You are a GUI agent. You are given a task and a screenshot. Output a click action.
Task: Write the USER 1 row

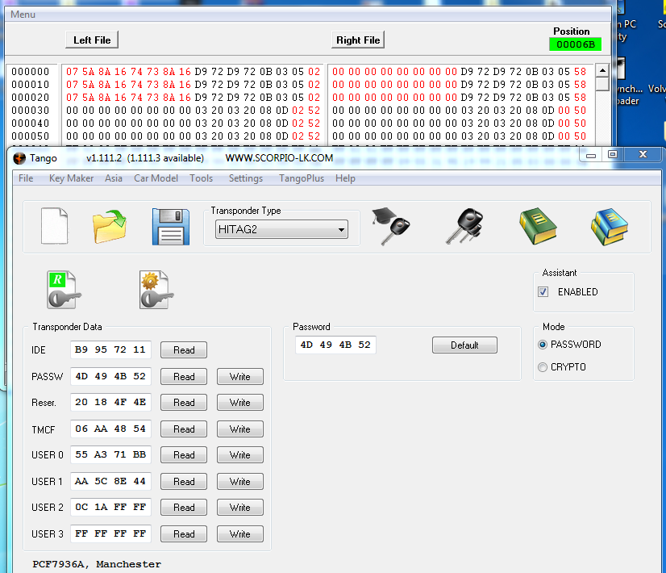pos(240,482)
